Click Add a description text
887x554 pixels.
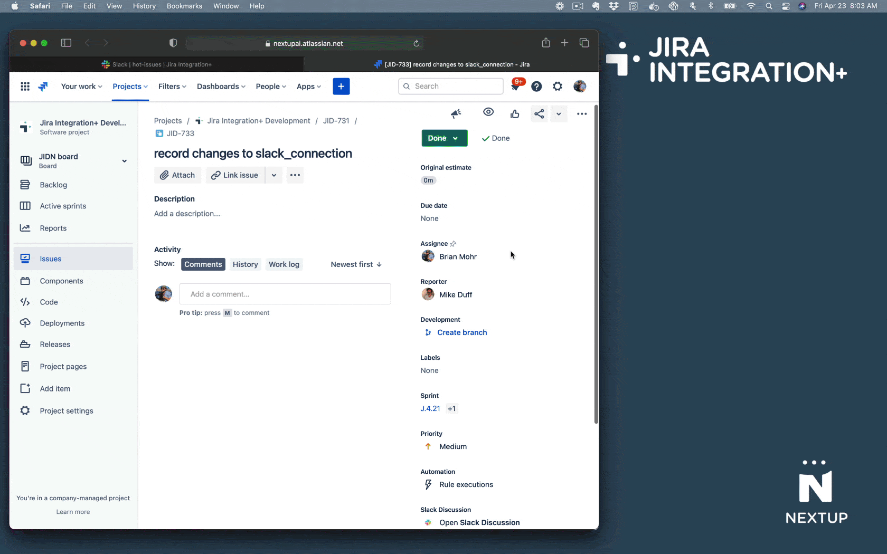pyautogui.click(x=187, y=214)
